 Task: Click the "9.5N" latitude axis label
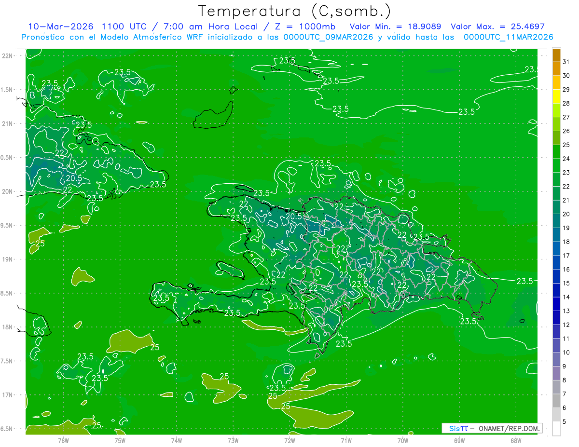point(6,225)
